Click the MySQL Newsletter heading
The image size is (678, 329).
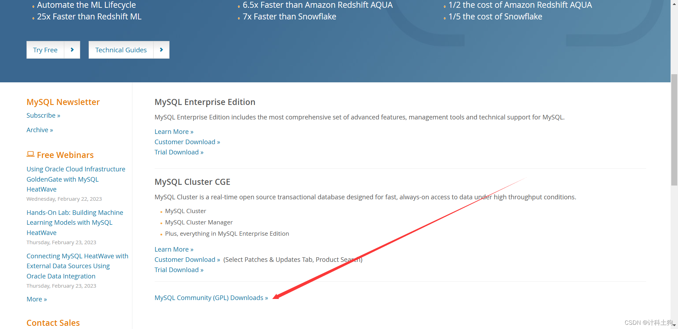point(63,102)
